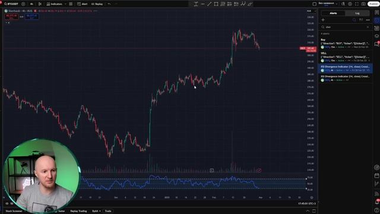The image size is (380, 214).
Task: Click the alerts panel search icon
Action: point(354,20)
